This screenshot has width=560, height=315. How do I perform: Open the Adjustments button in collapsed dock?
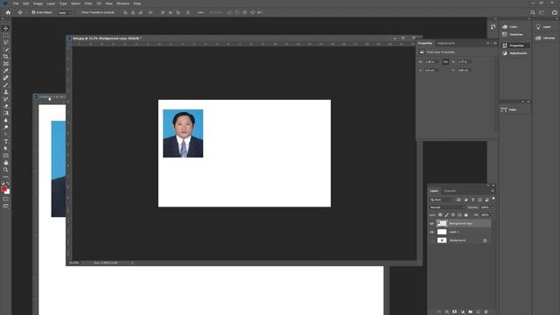click(x=514, y=53)
